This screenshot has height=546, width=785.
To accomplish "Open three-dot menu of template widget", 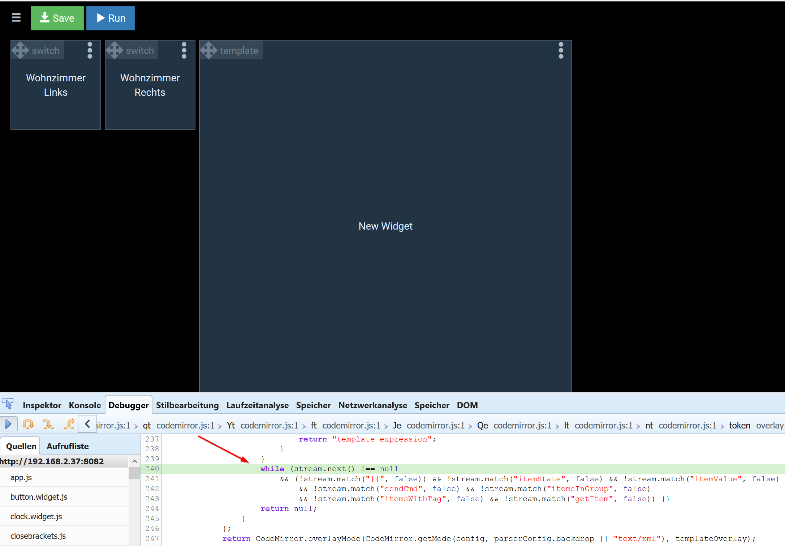I will point(561,50).
